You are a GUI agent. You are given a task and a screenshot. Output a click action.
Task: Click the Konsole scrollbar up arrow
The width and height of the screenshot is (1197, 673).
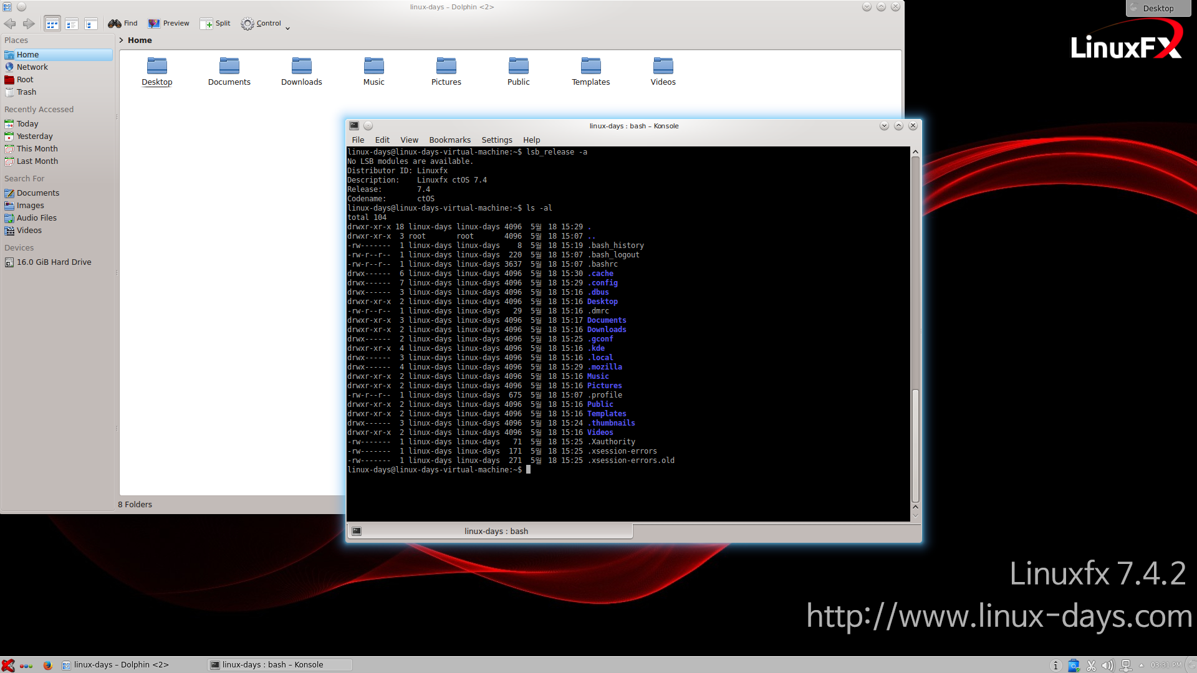916,151
